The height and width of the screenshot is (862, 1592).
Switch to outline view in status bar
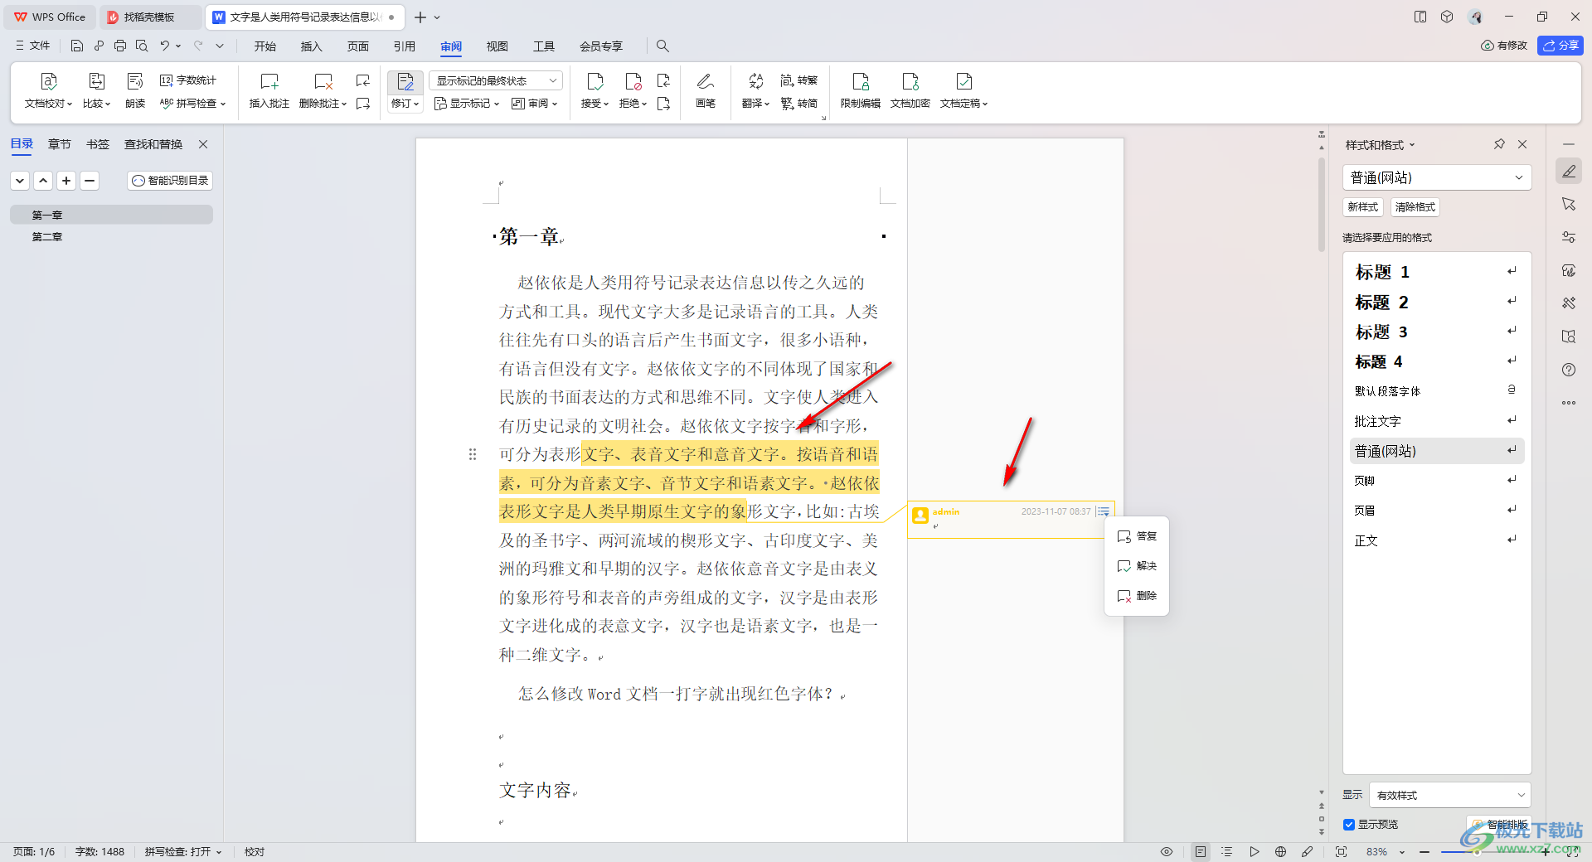pos(1227,852)
